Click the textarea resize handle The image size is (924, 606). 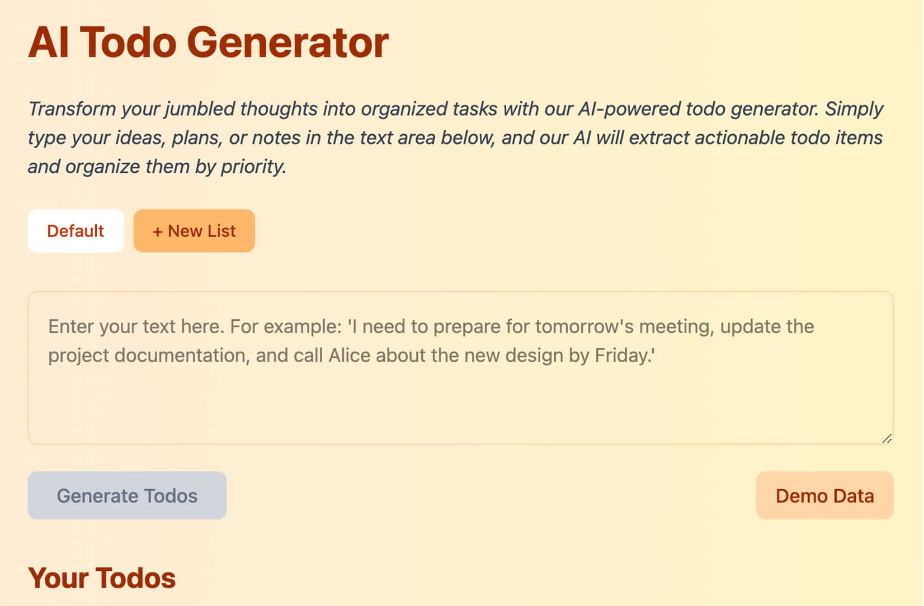[x=887, y=439]
